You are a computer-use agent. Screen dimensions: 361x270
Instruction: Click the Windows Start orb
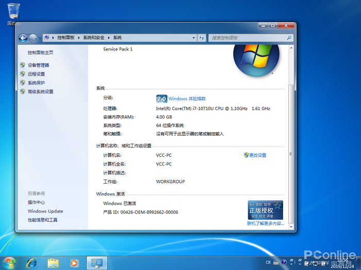tap(10, 262)
